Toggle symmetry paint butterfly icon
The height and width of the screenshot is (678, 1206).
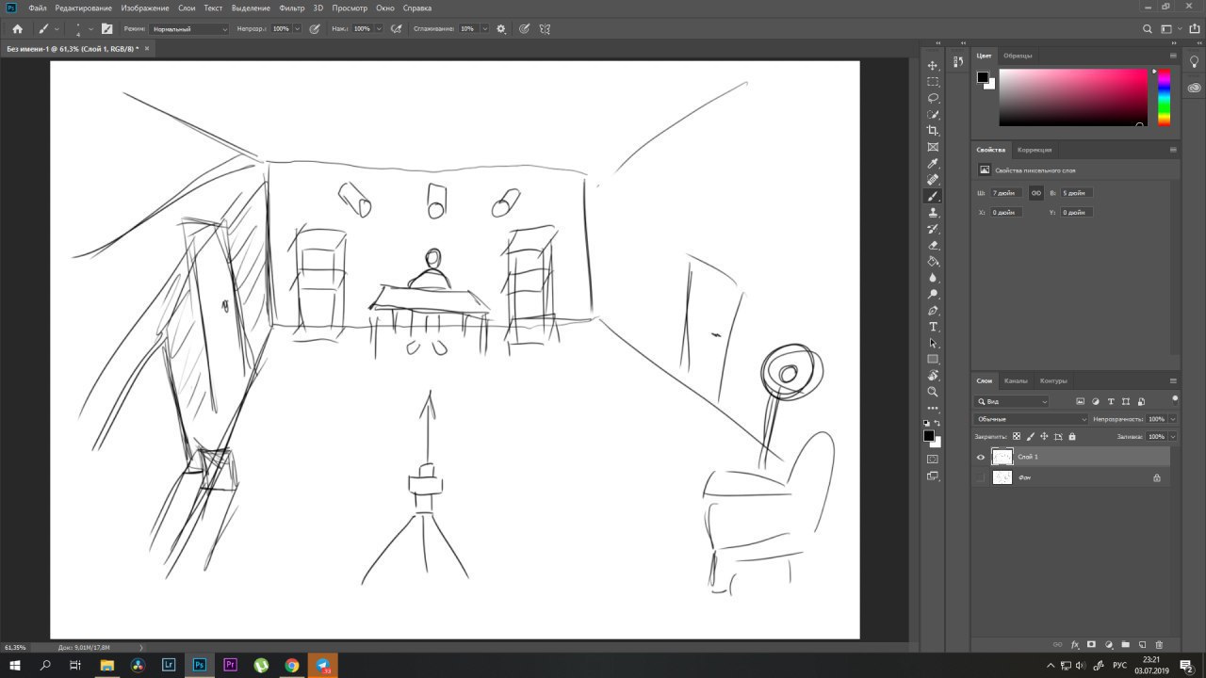point(545,29)
